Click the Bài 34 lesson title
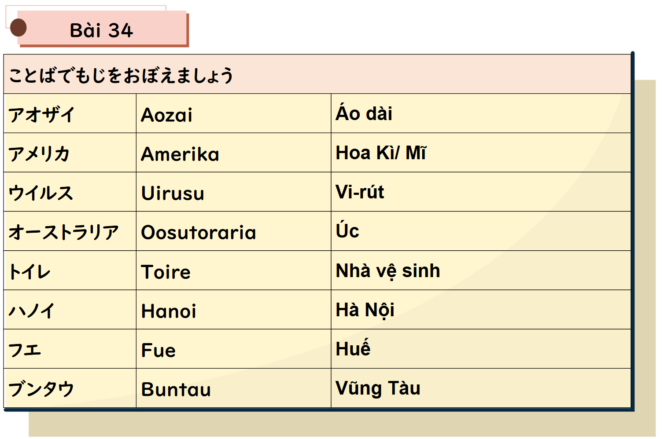Viewport: 664px width, 439px height. tap(101, 30)
